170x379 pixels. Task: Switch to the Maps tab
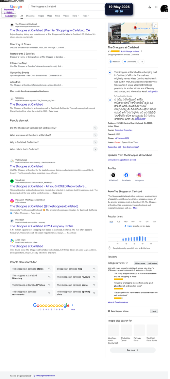tap(50, 16)
